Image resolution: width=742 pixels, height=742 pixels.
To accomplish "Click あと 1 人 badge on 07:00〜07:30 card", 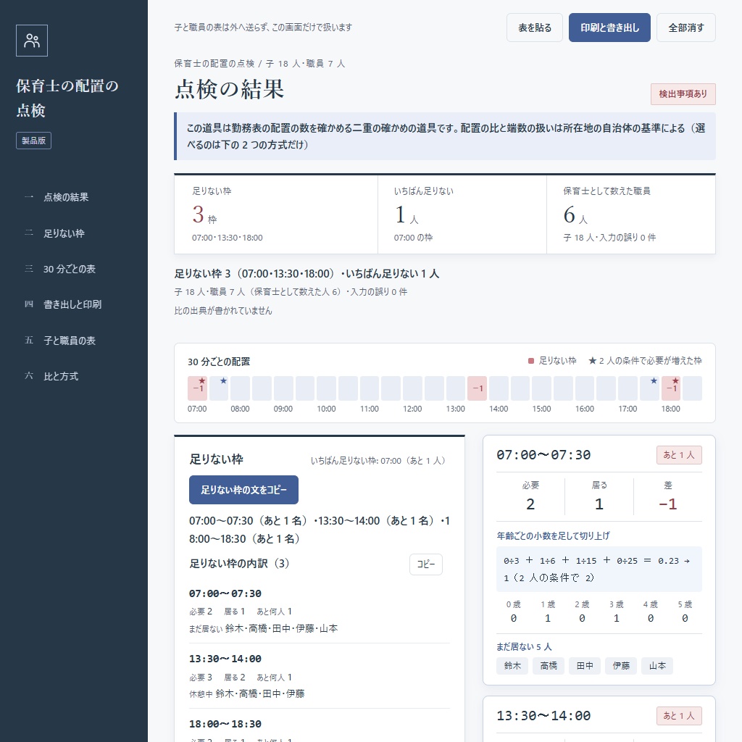I will click(x=679, y=455).
